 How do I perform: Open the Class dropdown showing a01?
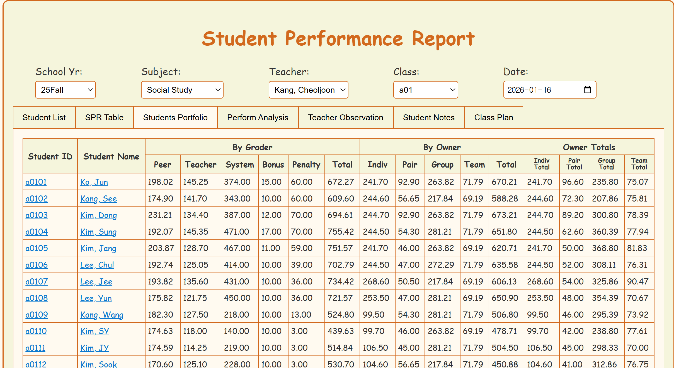(x=425, y=90)
